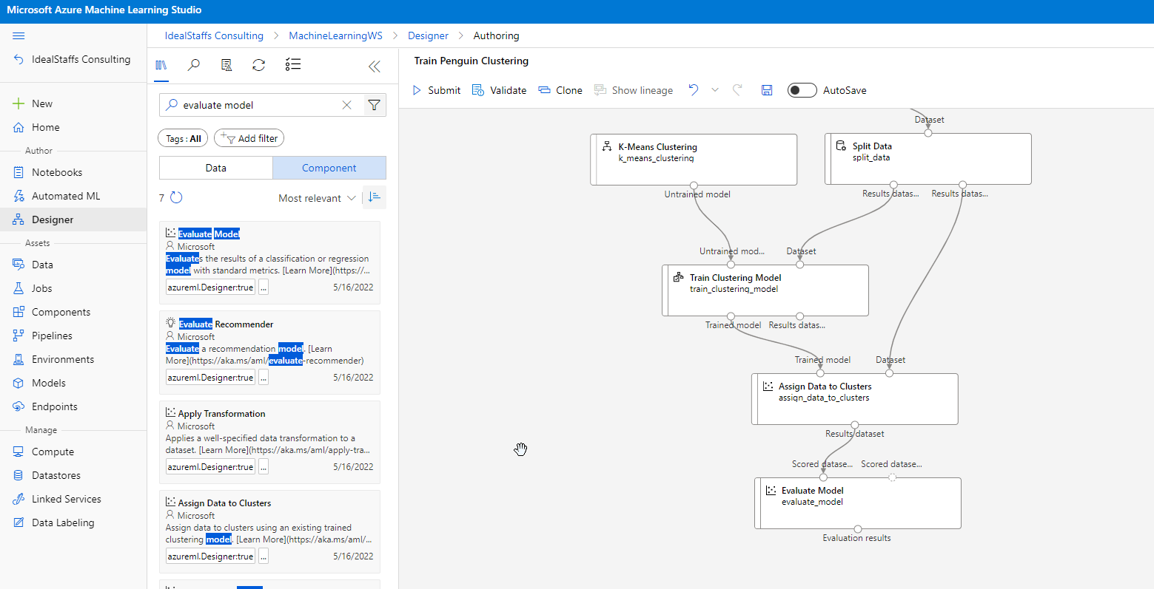
Task: Open Automated ML from the sidebar
Action: 66,196
